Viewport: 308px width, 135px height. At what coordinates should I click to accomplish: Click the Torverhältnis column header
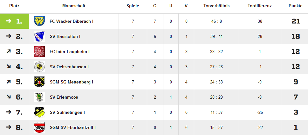[x=216, y=6]
